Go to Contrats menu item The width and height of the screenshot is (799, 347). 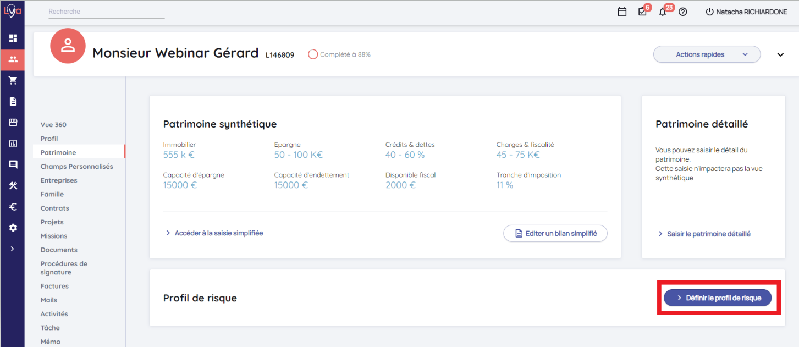pos(54,208)
